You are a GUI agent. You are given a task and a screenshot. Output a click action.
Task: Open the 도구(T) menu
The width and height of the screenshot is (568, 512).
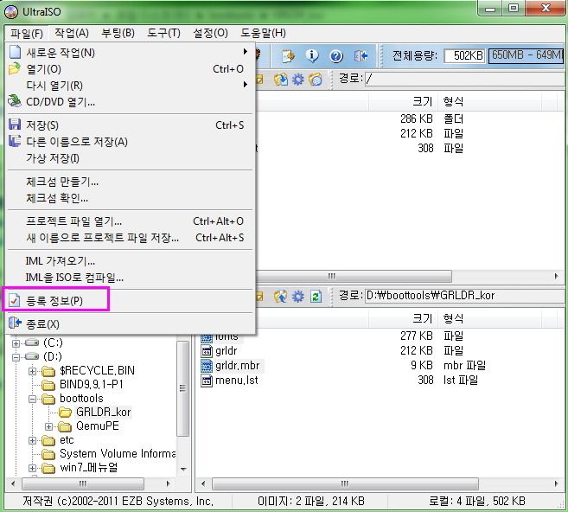tap(163, 34)
